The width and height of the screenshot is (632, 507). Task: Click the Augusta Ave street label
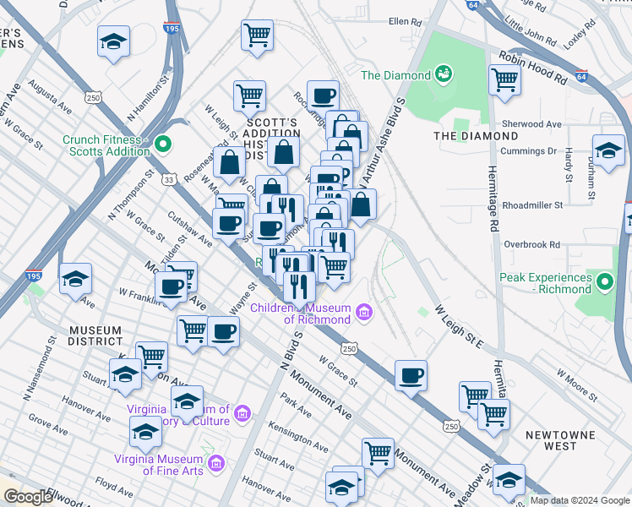point(50,96)
